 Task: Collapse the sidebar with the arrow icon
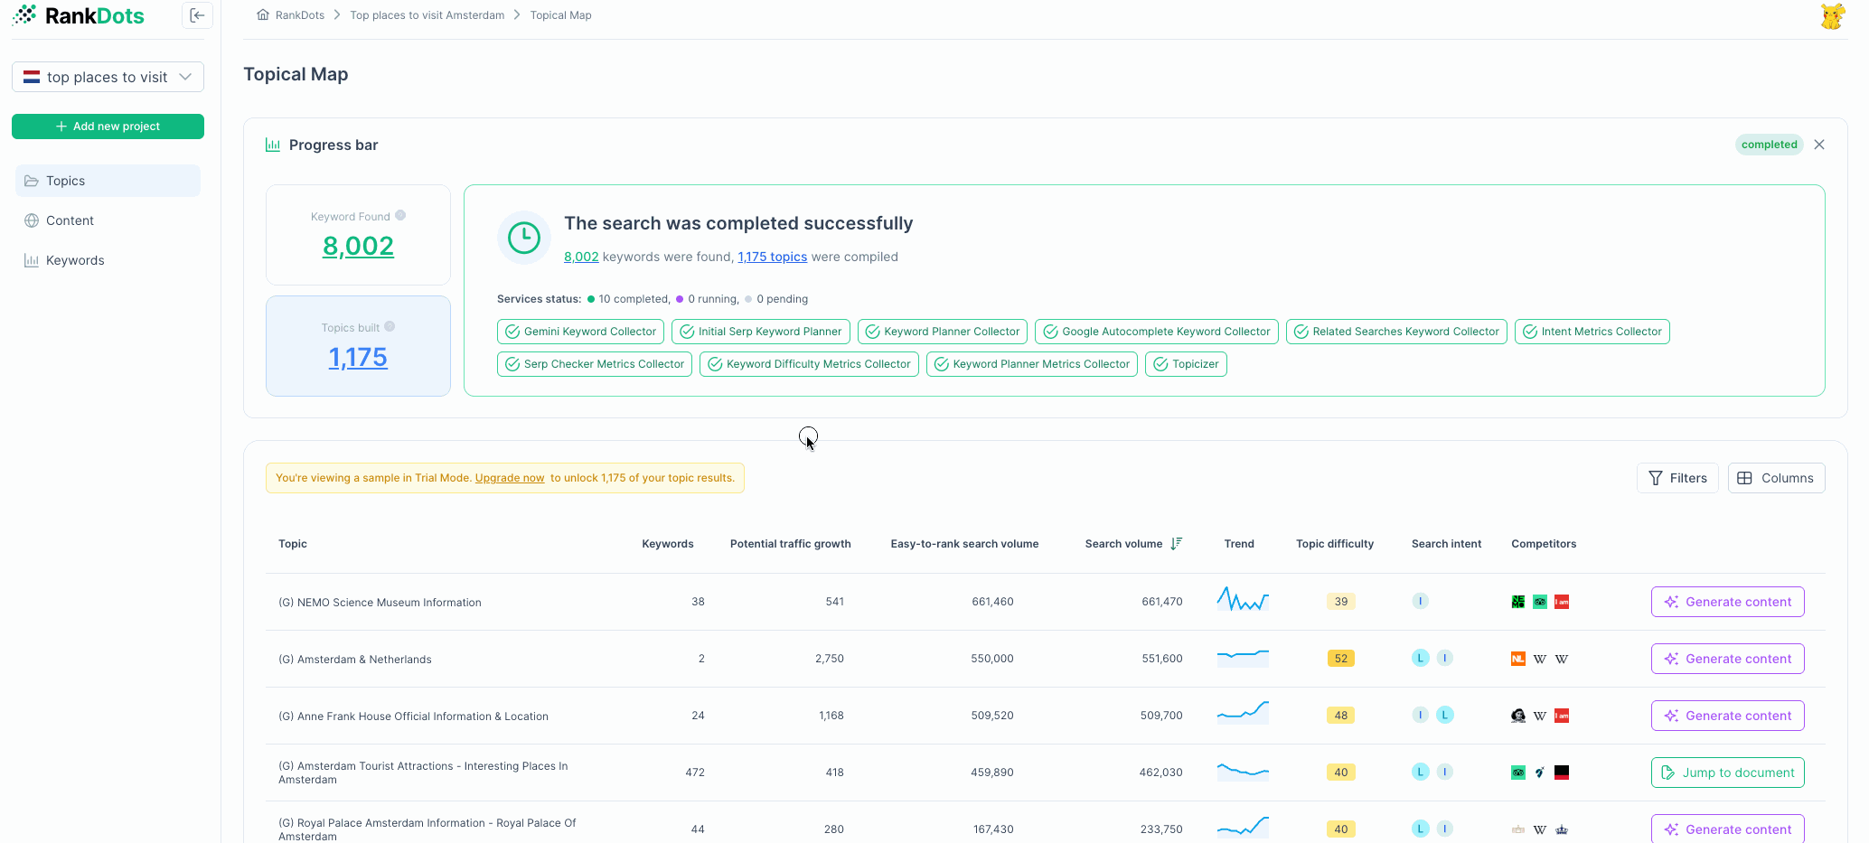(197, 15)
